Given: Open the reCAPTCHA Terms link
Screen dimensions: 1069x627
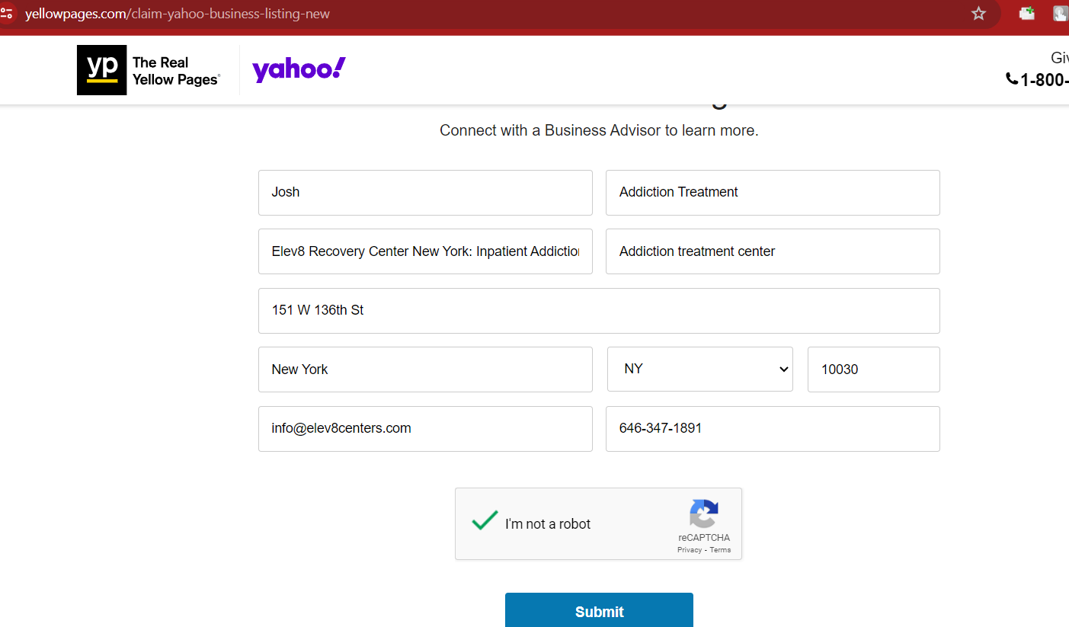Looking at the screenshot, I should coord(720,550).
